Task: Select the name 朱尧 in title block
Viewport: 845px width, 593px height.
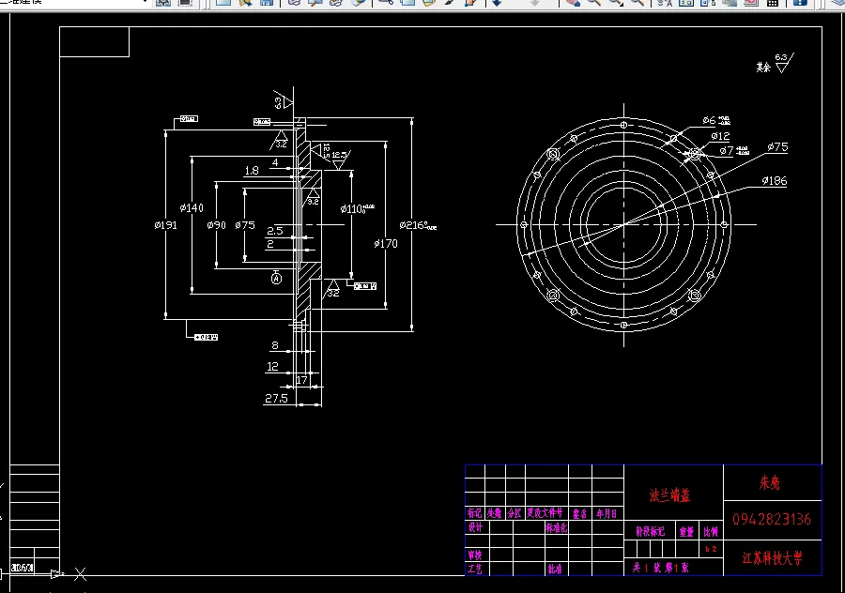Action: (x=770, y=482)
